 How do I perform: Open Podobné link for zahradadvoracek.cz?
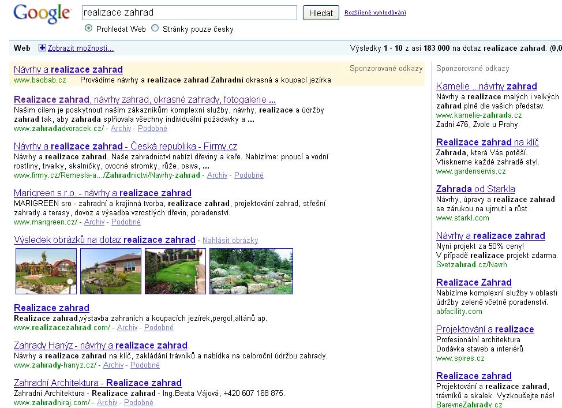(x=153, y=128)
